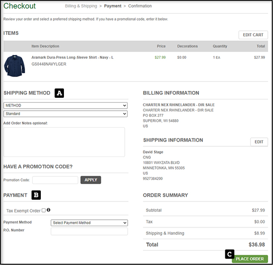Edit the shipping information

(x=259, y=142)
